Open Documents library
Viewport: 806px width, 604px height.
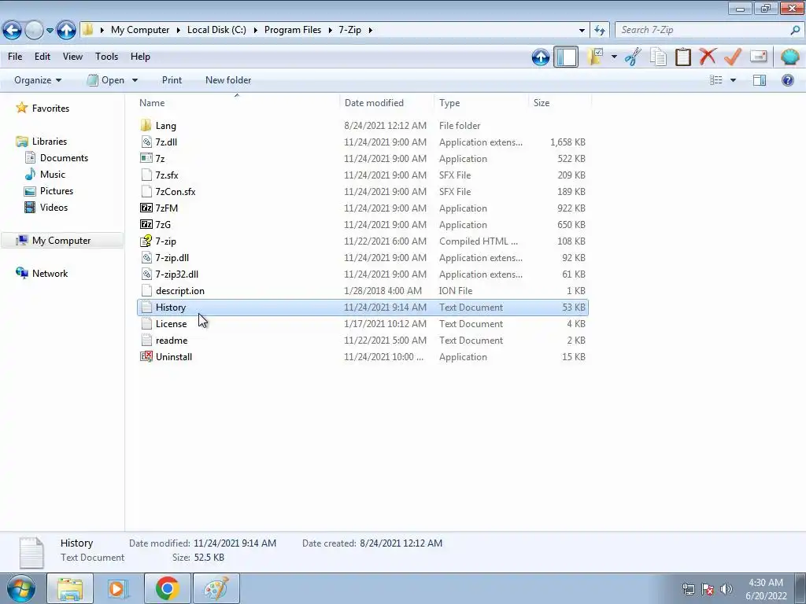click(64, 157)
